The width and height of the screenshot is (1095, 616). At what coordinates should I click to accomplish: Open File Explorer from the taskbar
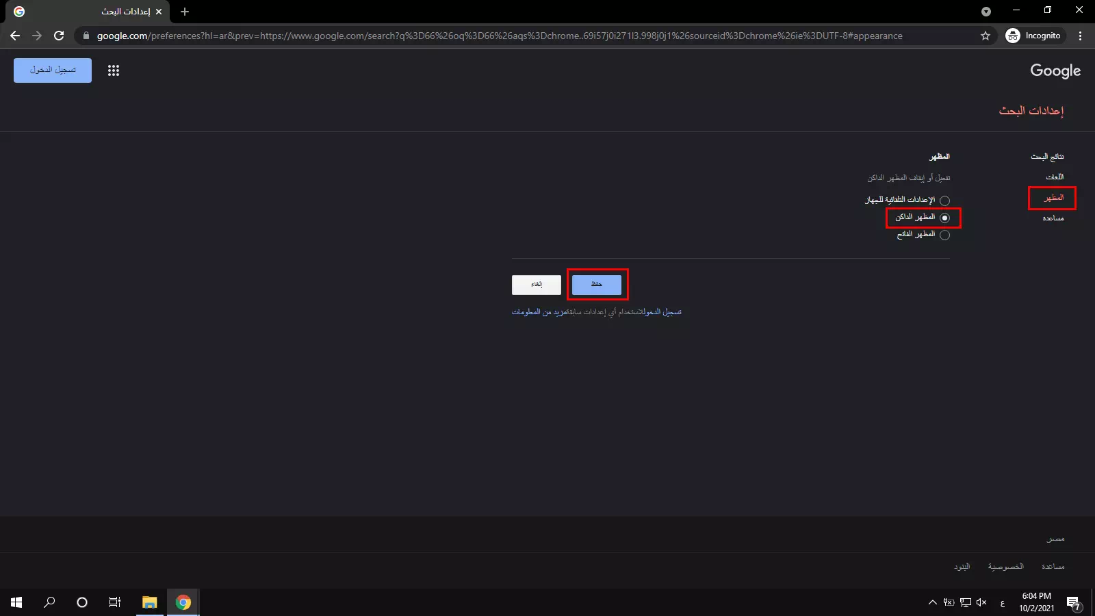pyautogui.click(x=149, y=602)
